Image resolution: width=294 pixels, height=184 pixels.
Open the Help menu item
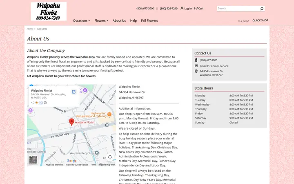click(x=133, y=21)
